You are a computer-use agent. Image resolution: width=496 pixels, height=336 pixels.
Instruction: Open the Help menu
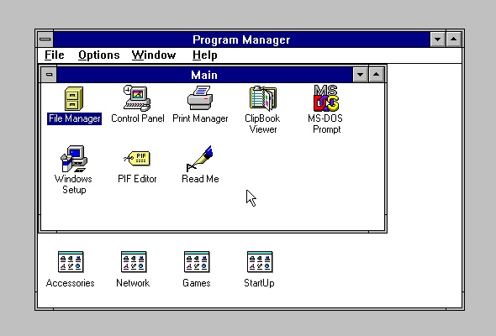pyautogui.click(x=204, y=55)
